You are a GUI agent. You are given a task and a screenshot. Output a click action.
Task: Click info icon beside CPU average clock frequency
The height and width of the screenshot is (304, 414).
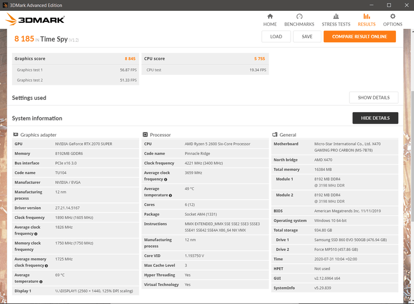[165, 179]
